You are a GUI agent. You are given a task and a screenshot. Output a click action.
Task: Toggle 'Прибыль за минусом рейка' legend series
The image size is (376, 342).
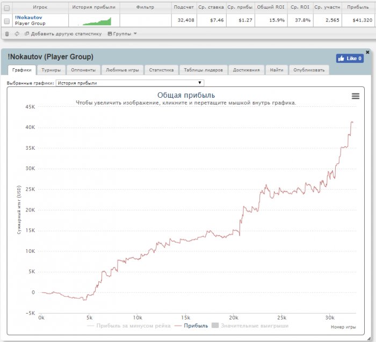tap(131, 325)
